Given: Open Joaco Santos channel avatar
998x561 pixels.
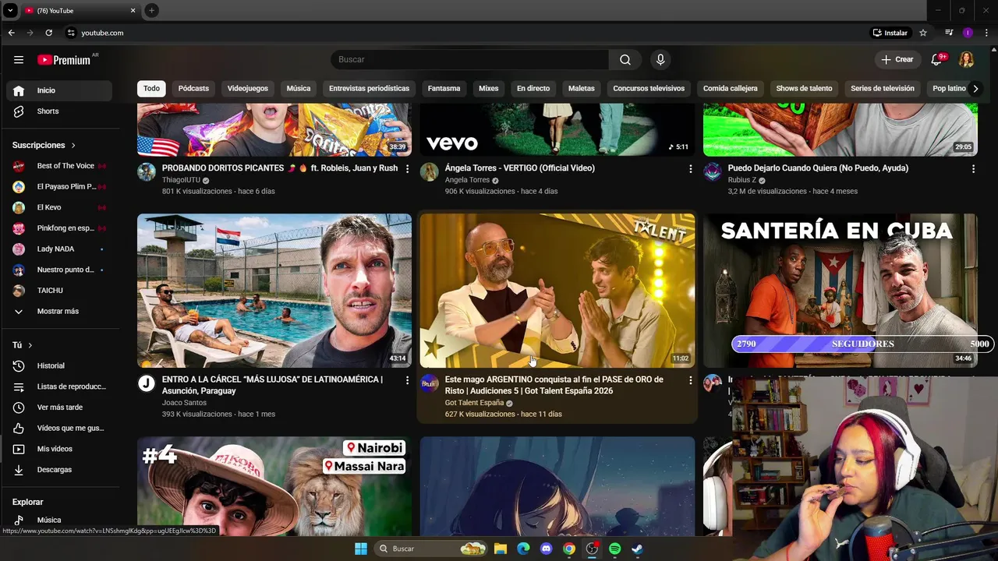Looking at the screenshot, I should pyautogui.click(x=147, y=383).
